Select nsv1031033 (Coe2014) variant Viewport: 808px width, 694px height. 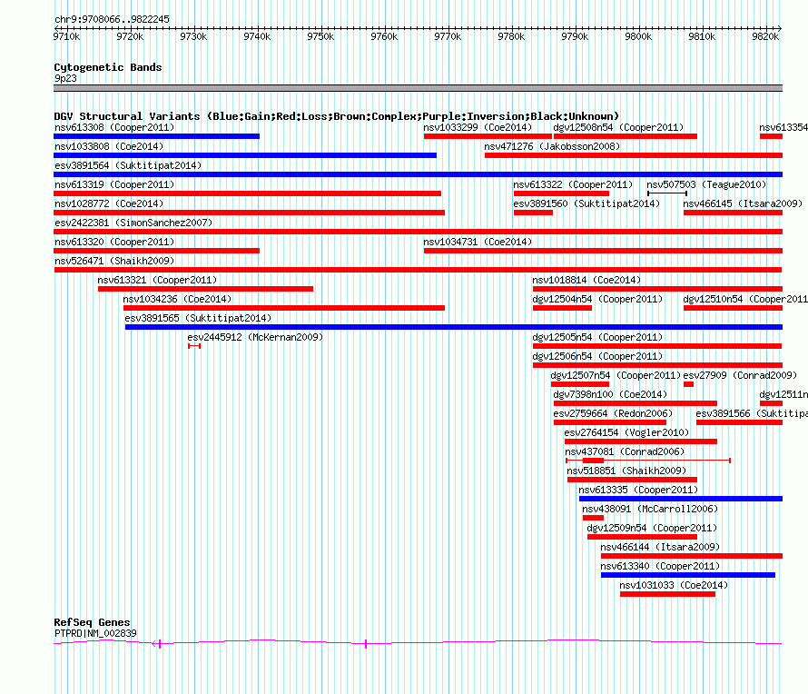pyautogui.click(x=674, y=585)
